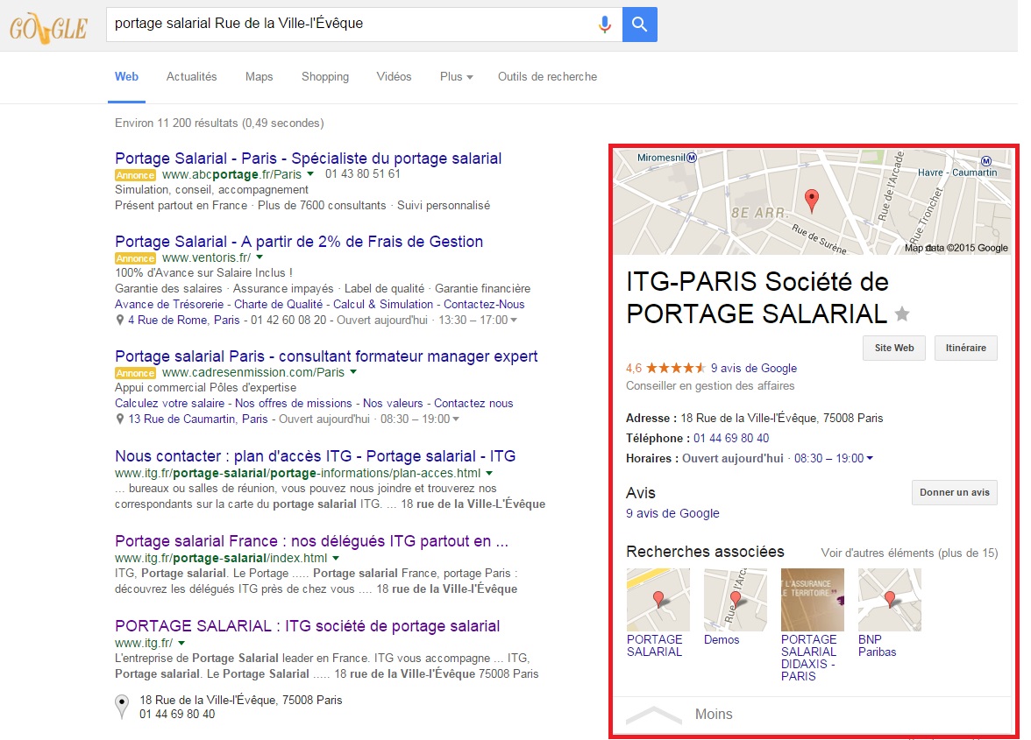Switch to the Actualités tab
The height and width of the screenshot is (740, 1031).
click(191, 77)
